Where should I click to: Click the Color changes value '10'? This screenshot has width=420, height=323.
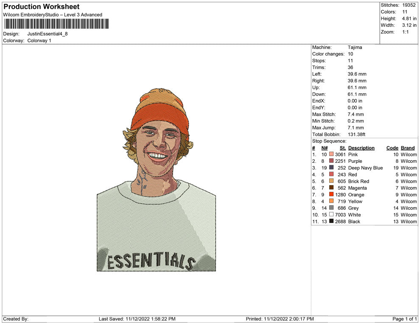point(350,54)
